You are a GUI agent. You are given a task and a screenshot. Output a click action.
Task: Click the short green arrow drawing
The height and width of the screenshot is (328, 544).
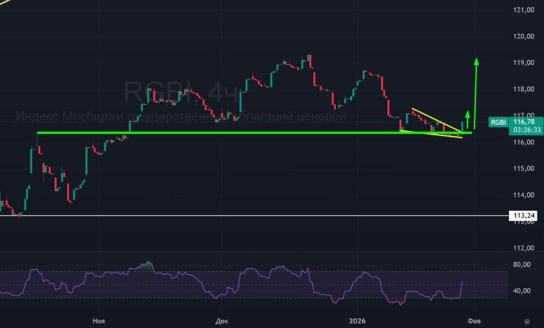click(467, 118)
